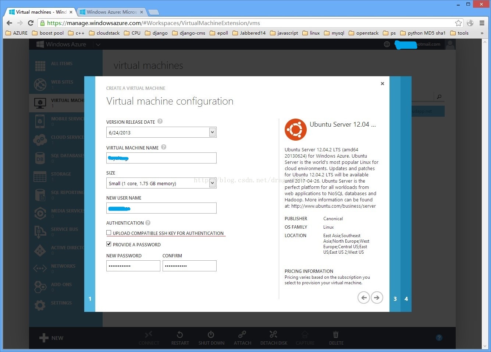Click the NEW PASSWORD field
491x352 pixels.
(133, 266)
